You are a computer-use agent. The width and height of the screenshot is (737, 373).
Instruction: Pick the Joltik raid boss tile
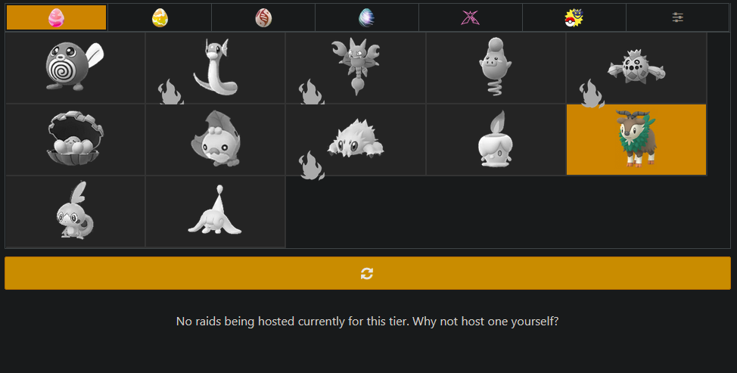tap(356, 139)
